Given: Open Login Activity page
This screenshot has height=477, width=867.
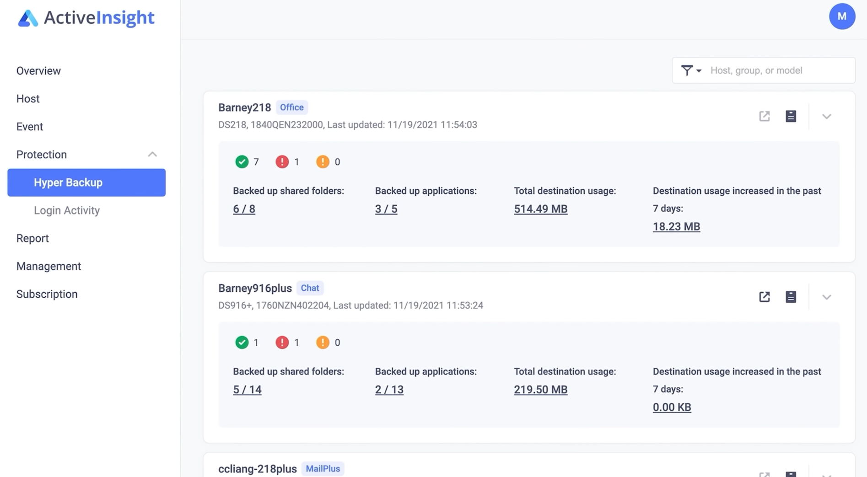Looking at the screenshot, I should (x=67, y=210).
